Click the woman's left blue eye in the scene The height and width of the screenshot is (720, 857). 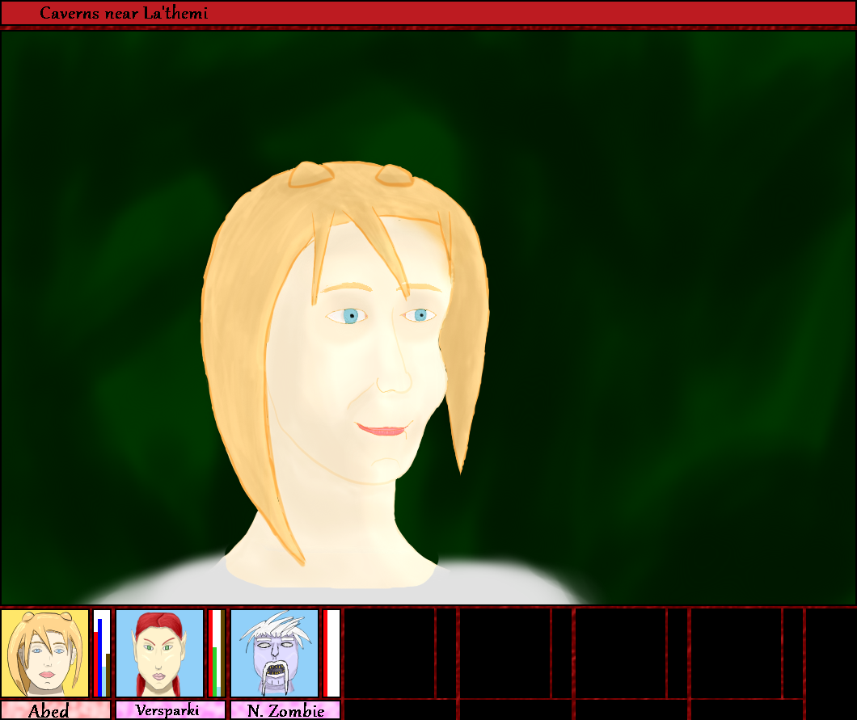point(349,316)
